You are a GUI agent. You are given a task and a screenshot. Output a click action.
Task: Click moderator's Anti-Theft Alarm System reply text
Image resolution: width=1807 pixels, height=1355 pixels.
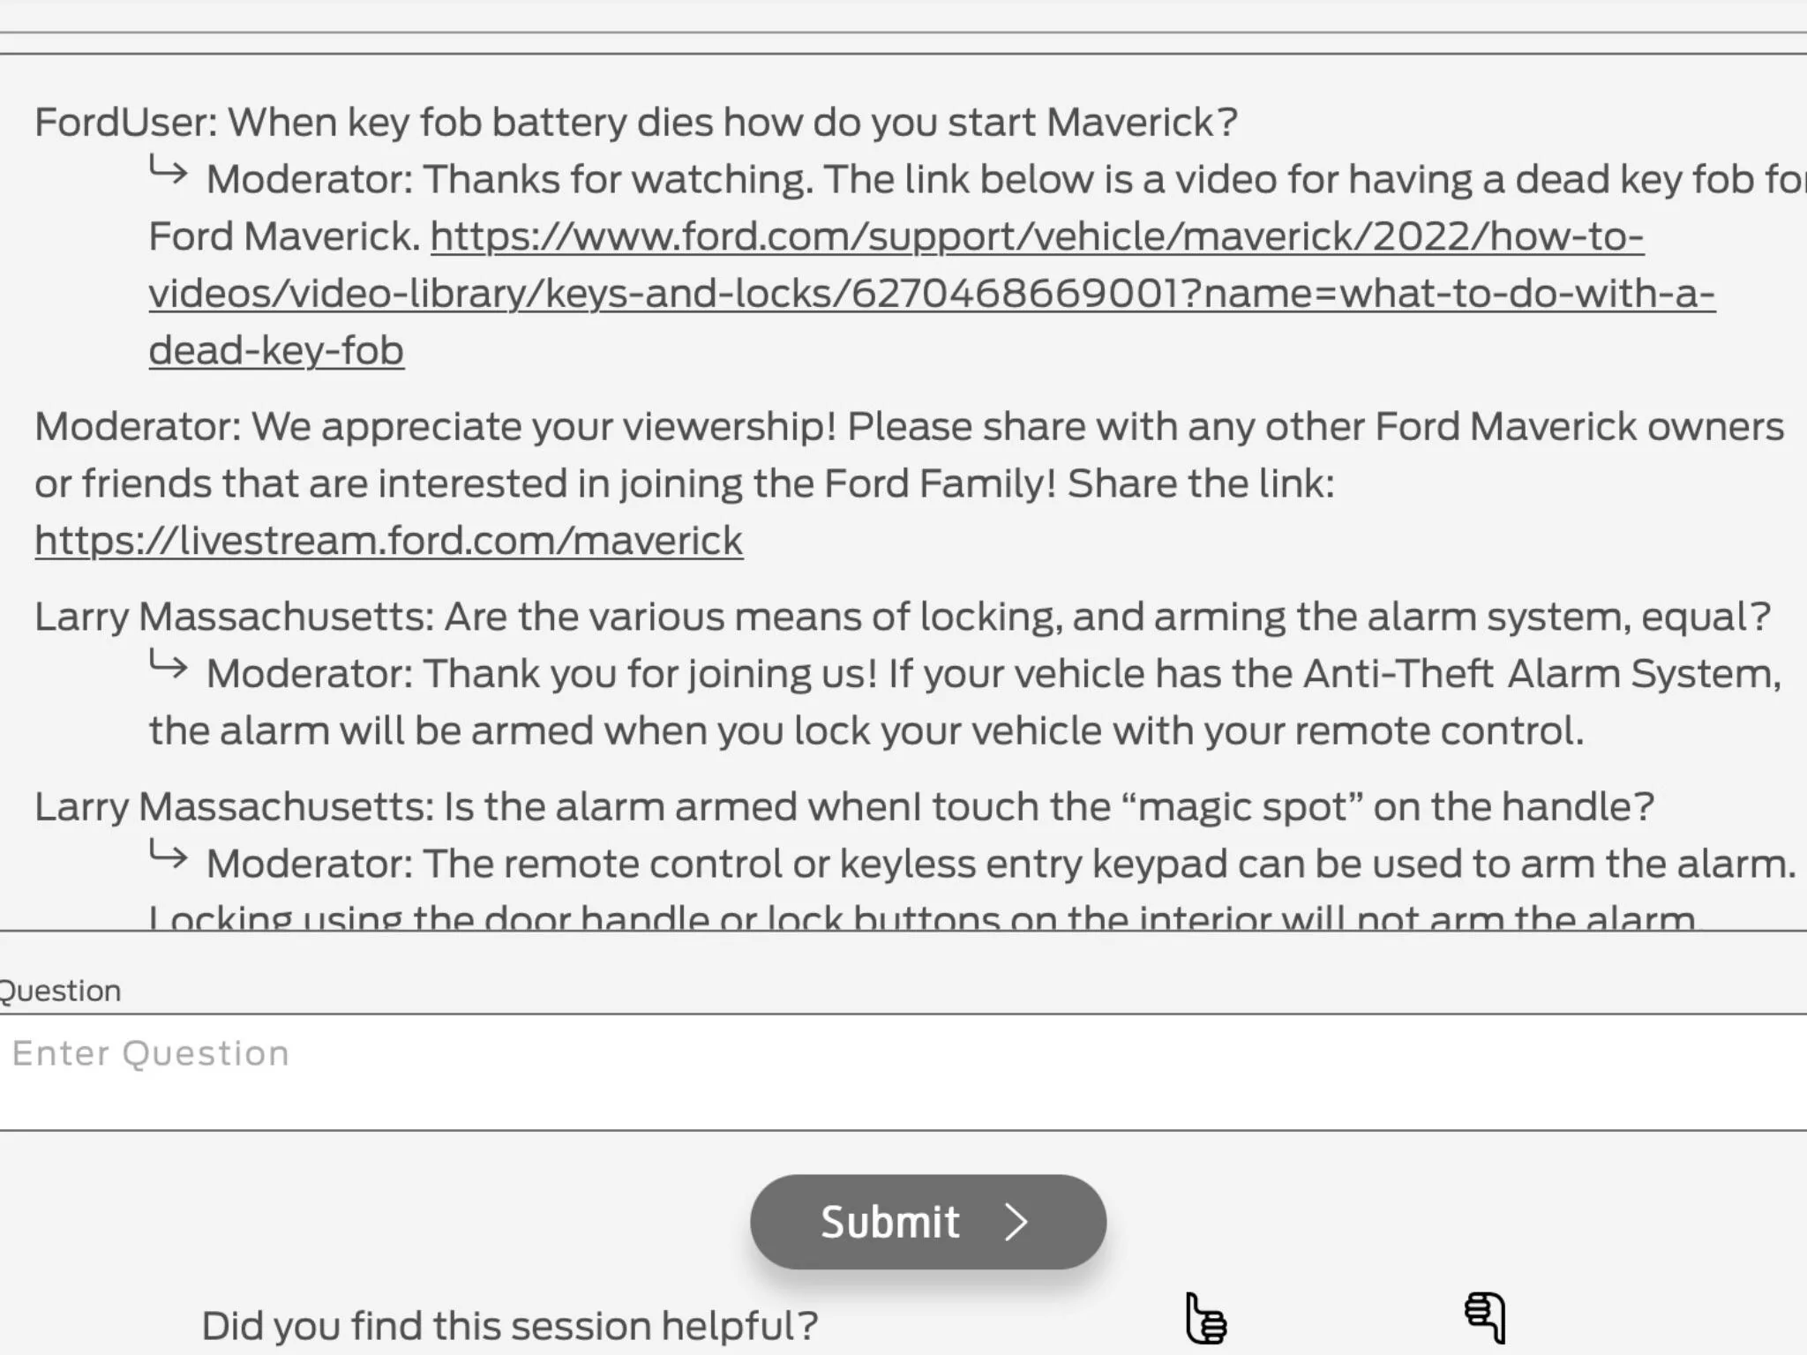pyautogui.click(x=965, y=702)
